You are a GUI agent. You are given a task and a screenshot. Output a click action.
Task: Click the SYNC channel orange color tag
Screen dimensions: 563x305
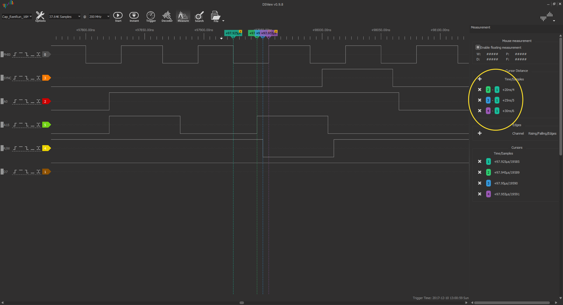click(x=46, y=78)
